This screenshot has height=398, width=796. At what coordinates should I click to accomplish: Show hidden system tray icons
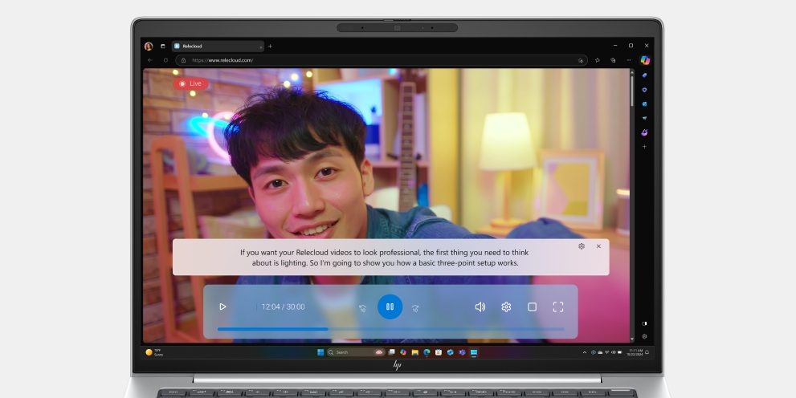click(x=584, y=352)
